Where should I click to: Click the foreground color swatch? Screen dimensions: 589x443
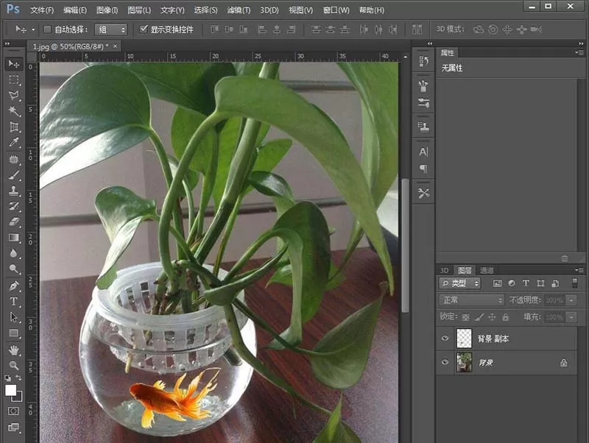[x=10, y=390]
